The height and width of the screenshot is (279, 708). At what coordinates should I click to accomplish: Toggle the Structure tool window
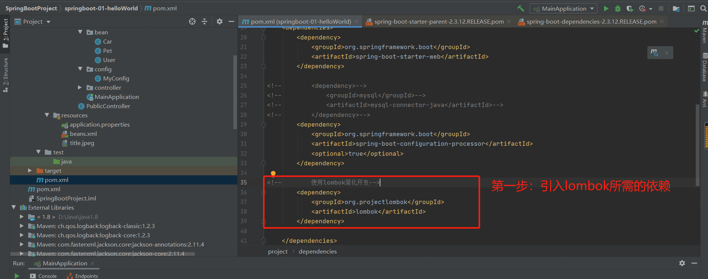point(5,75)
